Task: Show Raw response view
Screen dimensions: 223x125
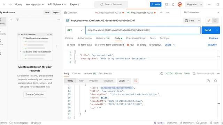Action: click(x=81, y=81)
